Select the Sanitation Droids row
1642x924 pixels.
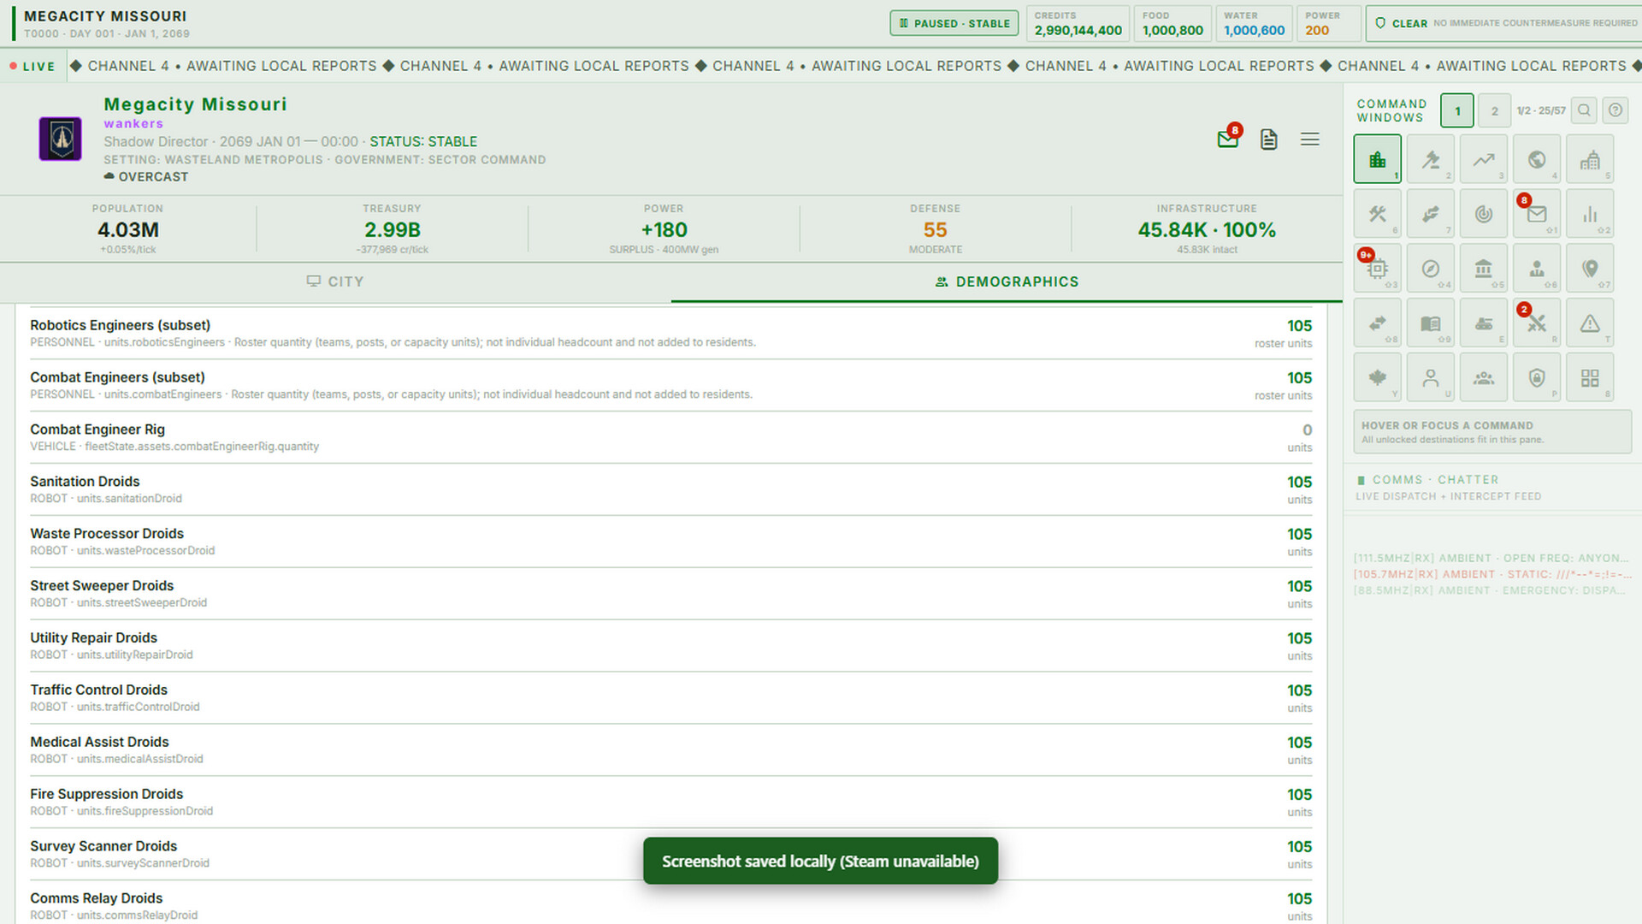click(671, 489)
